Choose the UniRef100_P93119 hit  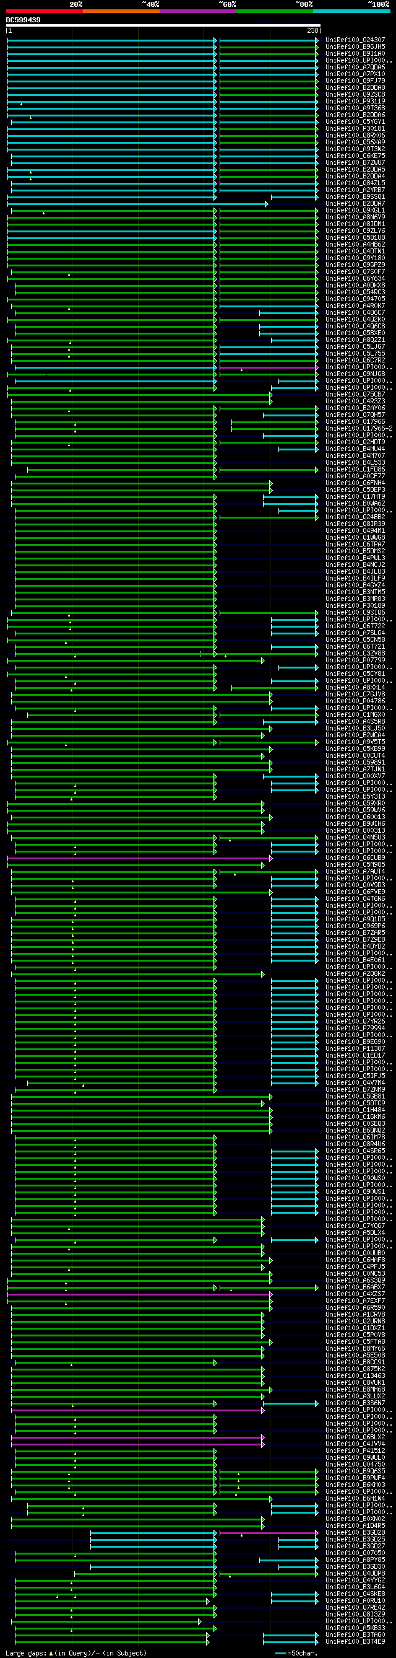tap(356, 101)
